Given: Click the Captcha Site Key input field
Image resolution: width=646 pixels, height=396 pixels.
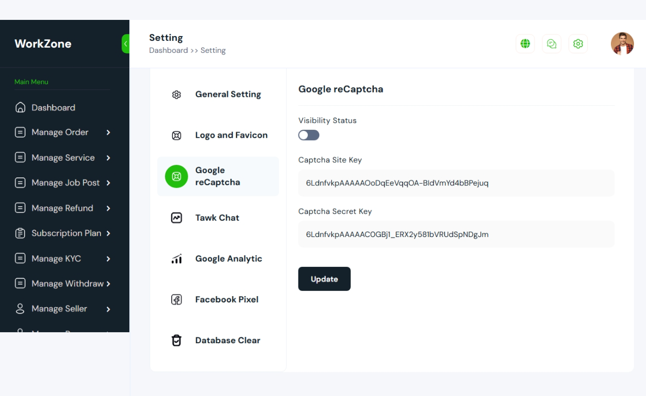Looking at the screenshot, I should 456,183.
